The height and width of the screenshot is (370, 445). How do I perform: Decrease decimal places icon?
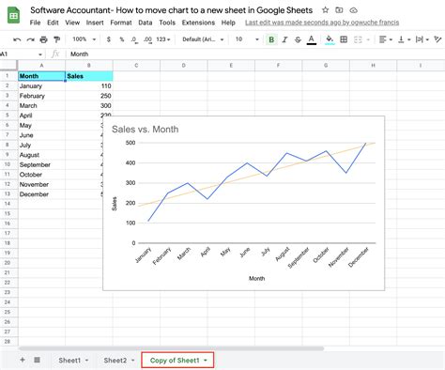click(134, 39)
